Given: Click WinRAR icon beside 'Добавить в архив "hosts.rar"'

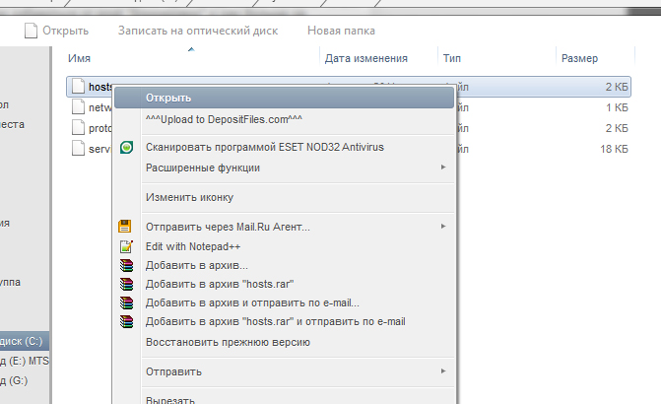Looking at the screenshot, I should (125, 284).
